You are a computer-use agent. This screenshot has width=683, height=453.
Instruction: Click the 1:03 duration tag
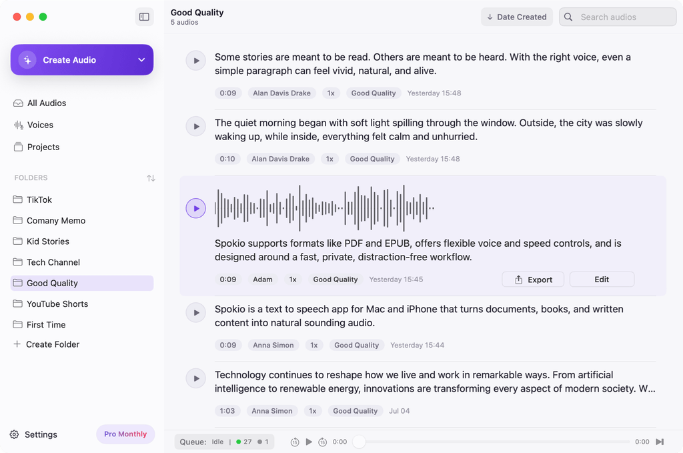[x=227, y=411]
